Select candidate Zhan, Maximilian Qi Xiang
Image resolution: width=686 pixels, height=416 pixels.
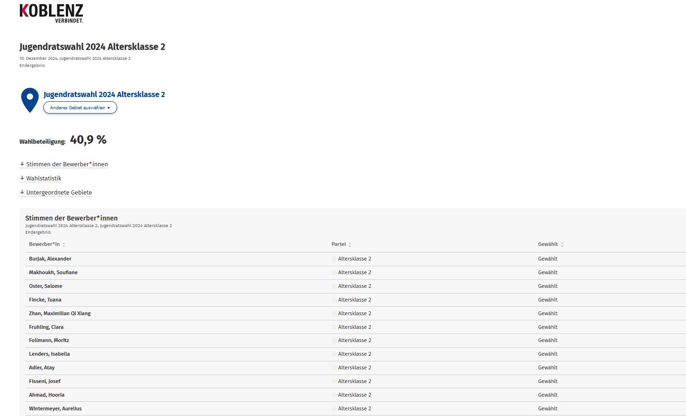point(60,313)
